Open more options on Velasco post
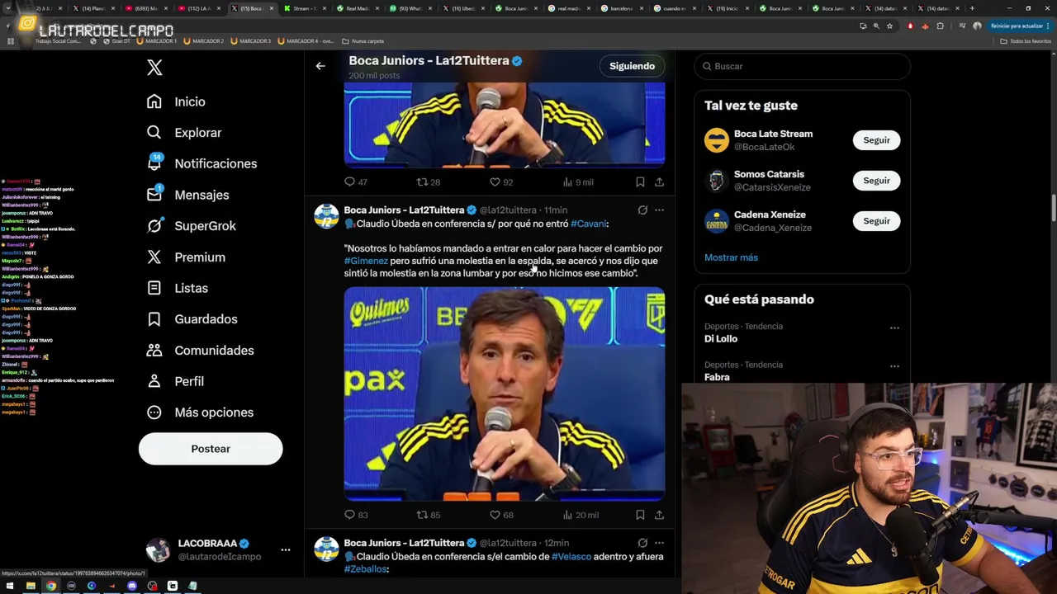 659,543
